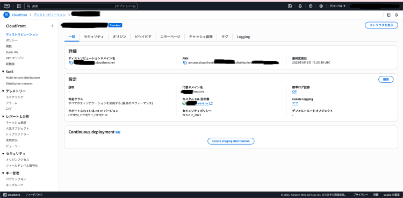
Task: Collapse the レポートと分析 section
Action: click(x=3, y=116)
